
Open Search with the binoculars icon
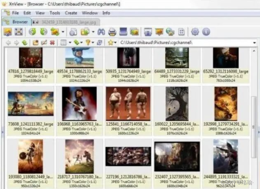(101, 32)
